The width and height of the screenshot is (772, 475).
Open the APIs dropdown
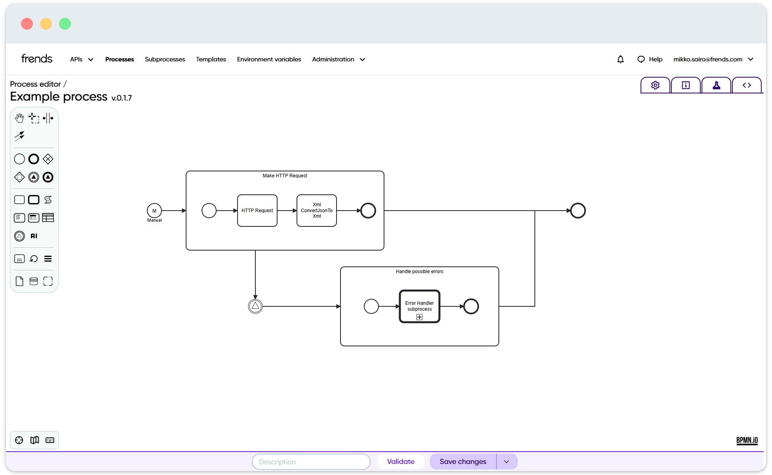(x=81, y=59)
